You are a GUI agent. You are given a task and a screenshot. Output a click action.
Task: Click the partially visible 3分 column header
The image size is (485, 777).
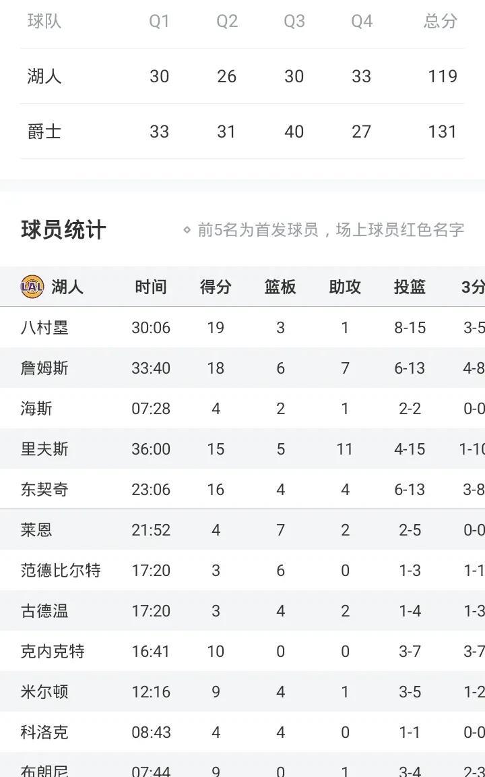(x=473, y=287)
